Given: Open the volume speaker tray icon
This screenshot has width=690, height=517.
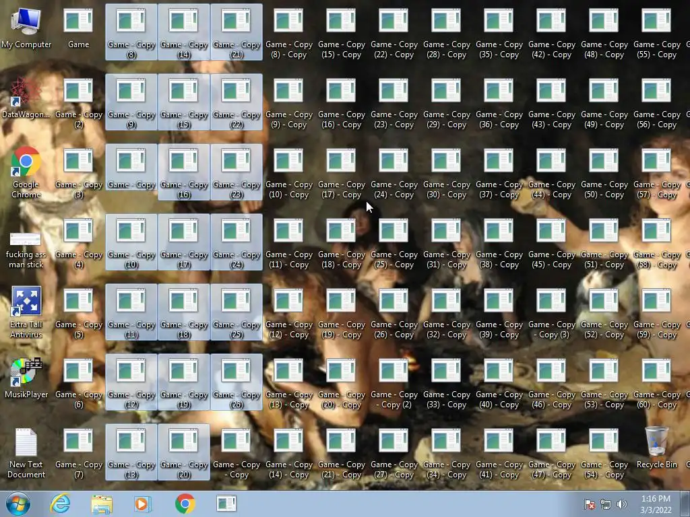Looking at the screenshot, I should tap(621, 504).
